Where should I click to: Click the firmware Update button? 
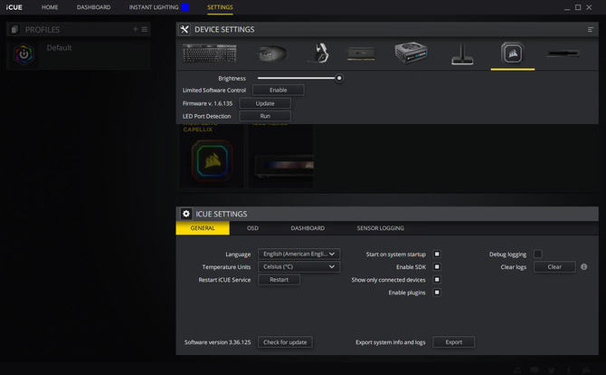pos(265,103)
